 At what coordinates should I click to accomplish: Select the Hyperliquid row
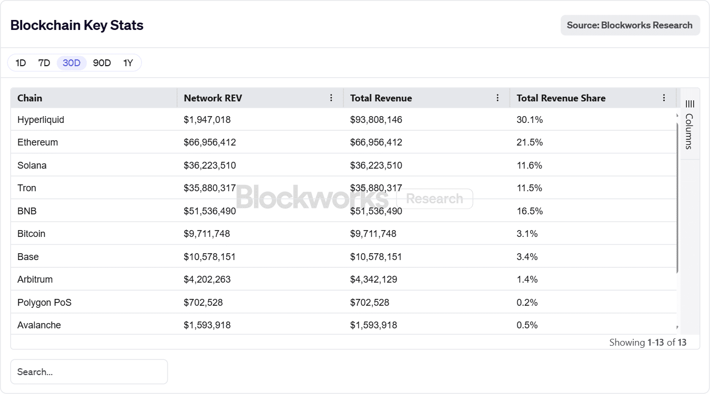(x=41, y=120)
